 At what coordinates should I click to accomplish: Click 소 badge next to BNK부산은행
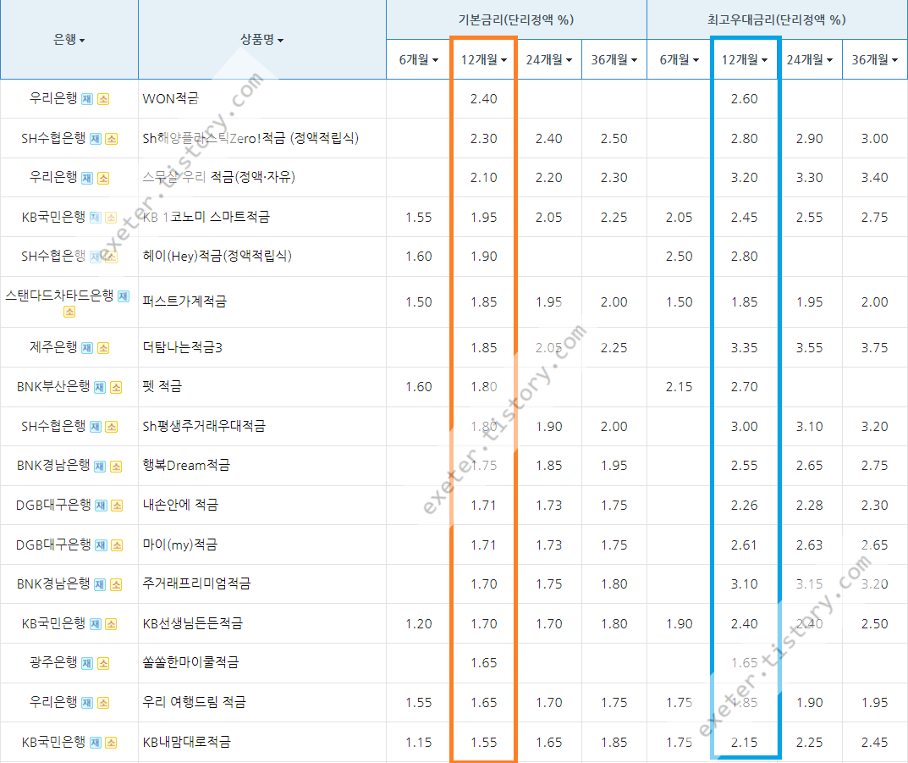click(116, 387)
